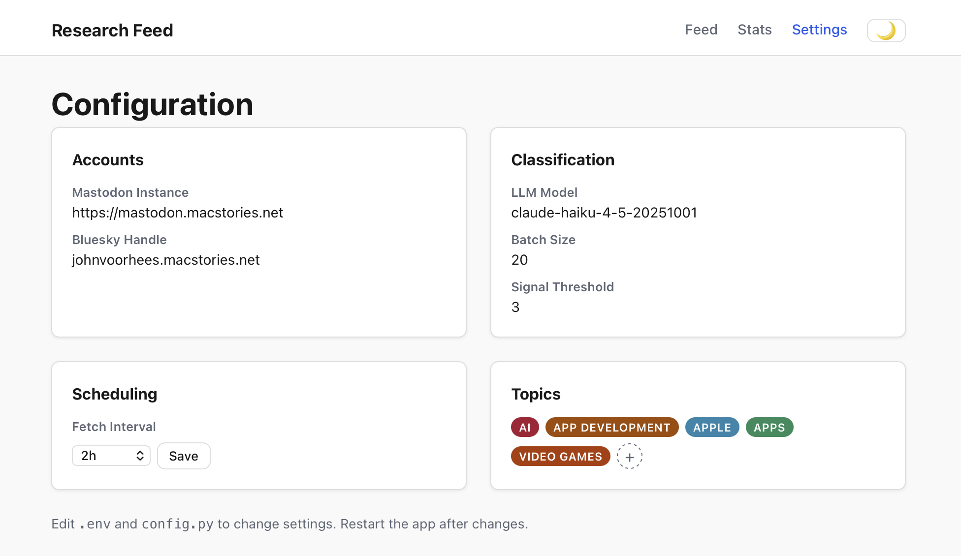Image resolution: width=961 pixels, height=556 pixels.
Task: Click the Bluesky handle johnvoorhees.macstories.net
Action: click(165, 260)
